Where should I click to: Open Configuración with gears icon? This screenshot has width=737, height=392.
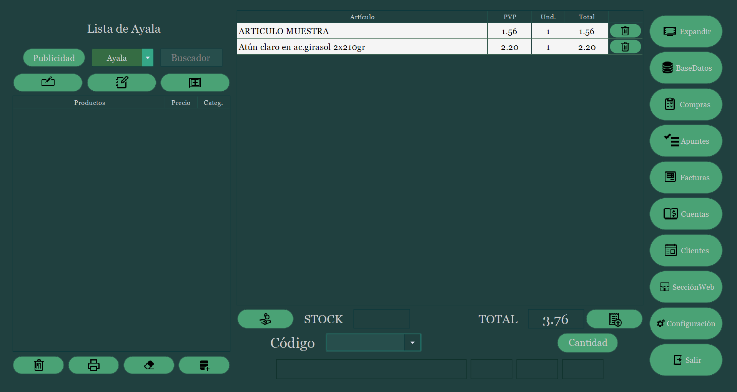coord(686,324)
